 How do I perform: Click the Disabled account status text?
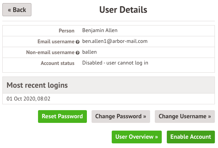[115, 63]
